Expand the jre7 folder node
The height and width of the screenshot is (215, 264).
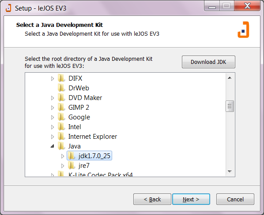pos(62,166)
